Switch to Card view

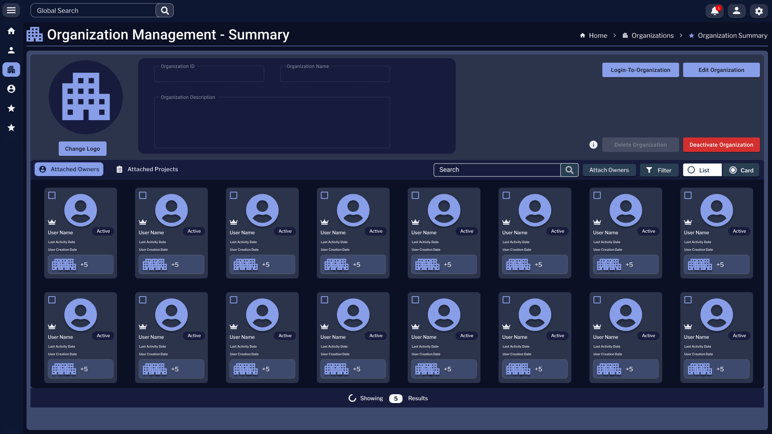click(741, 170)
